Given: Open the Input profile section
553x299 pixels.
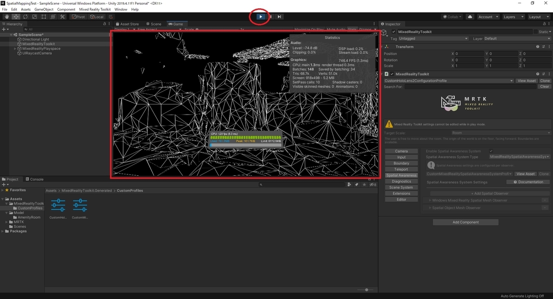Looking at the screenshot, I should (401, 157).
